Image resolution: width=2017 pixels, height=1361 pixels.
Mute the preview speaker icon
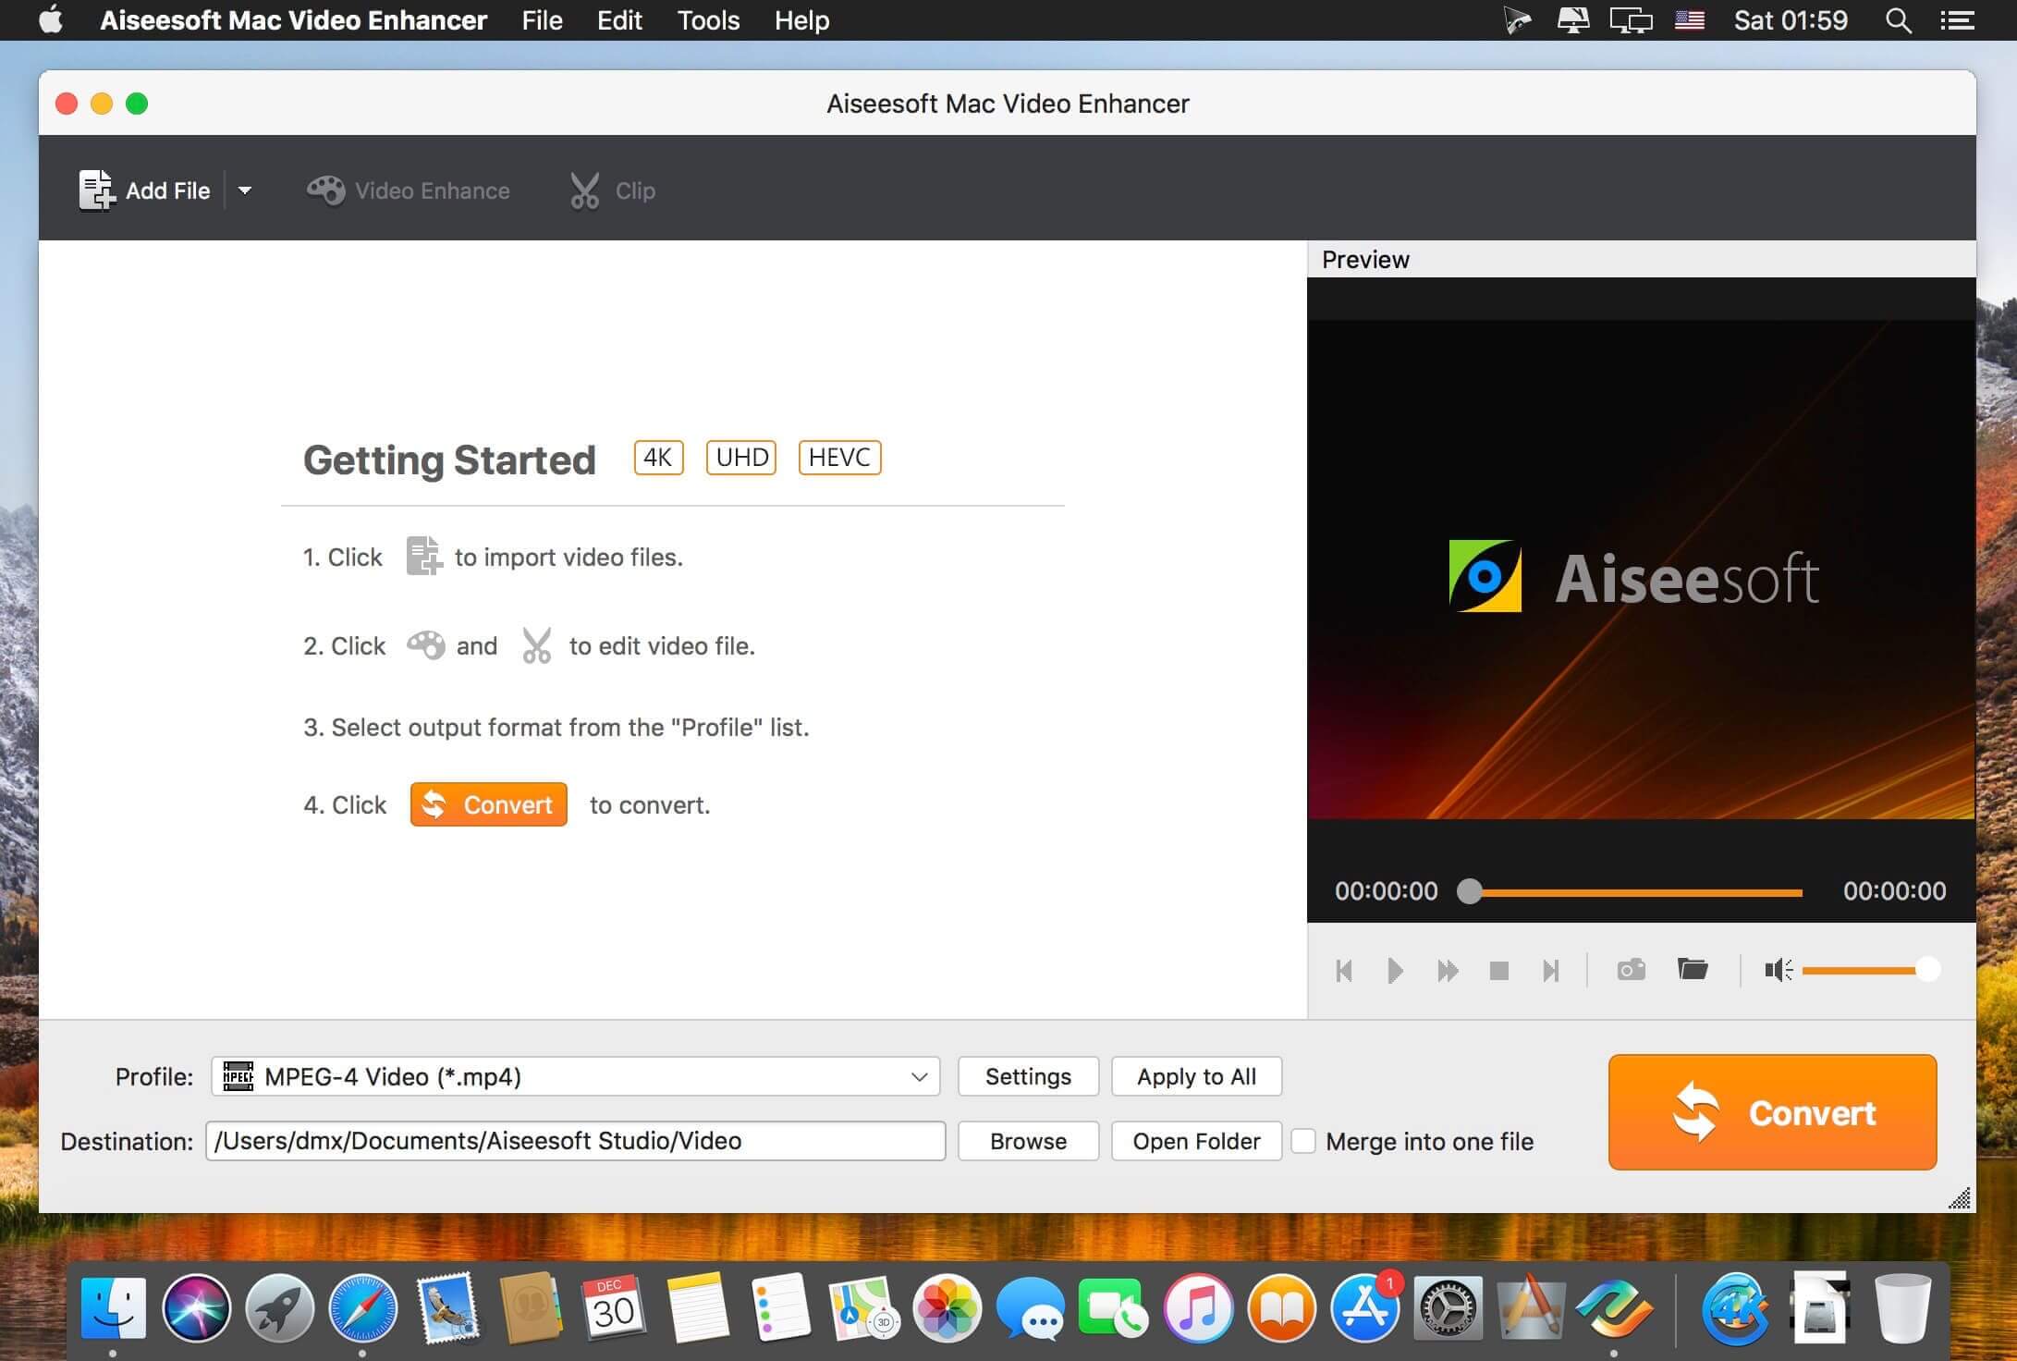coord(1778,970)
